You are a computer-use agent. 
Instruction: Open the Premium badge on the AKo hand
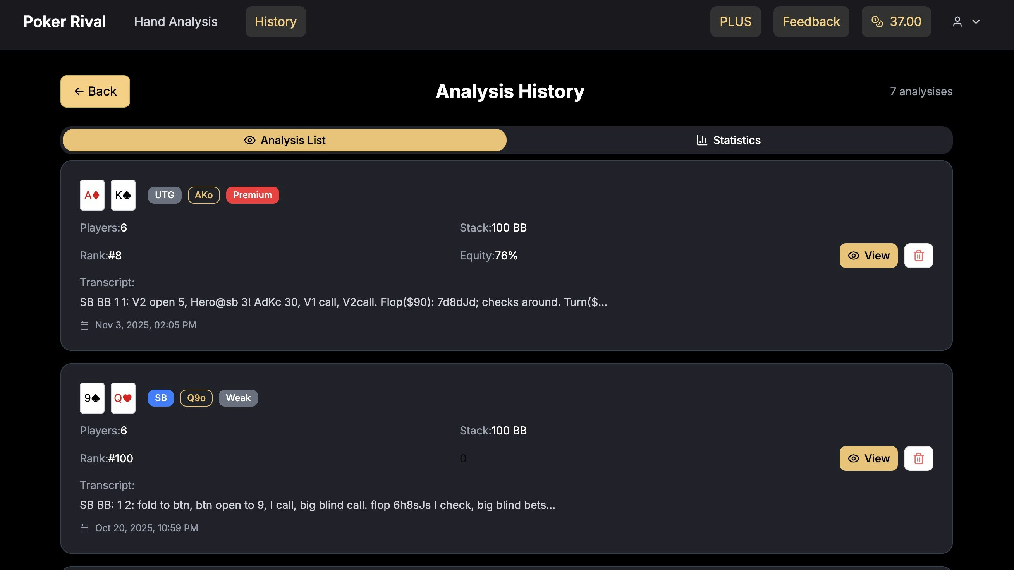(x=252, y=195)
